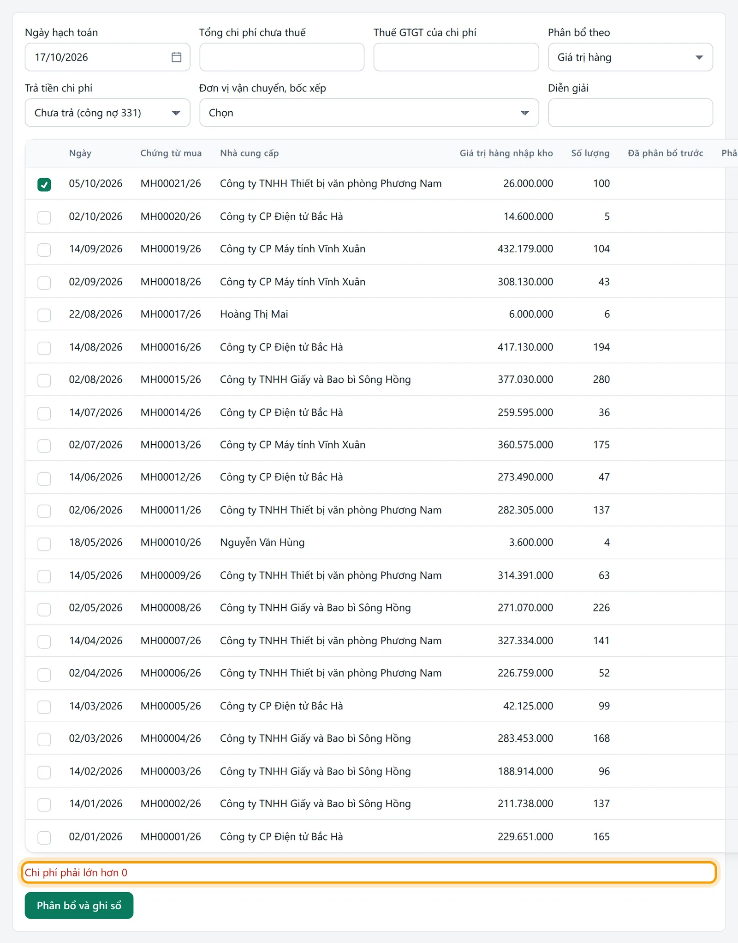Open the Phân bổ theo dropdown
Image resolution: width=738 pixels, height=943 pixels.
click(630, 57)
